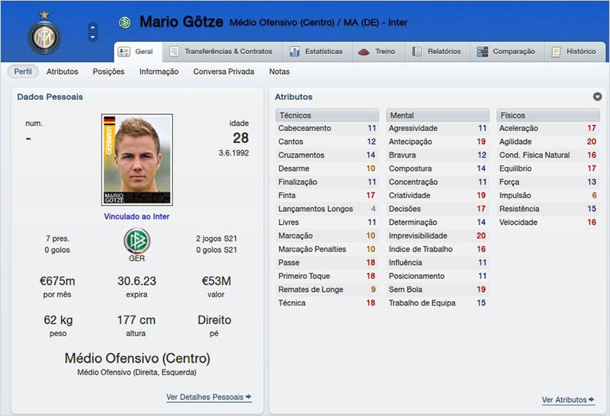Click the green arrow icon beside Mario Götze

(x=125, y=23)
